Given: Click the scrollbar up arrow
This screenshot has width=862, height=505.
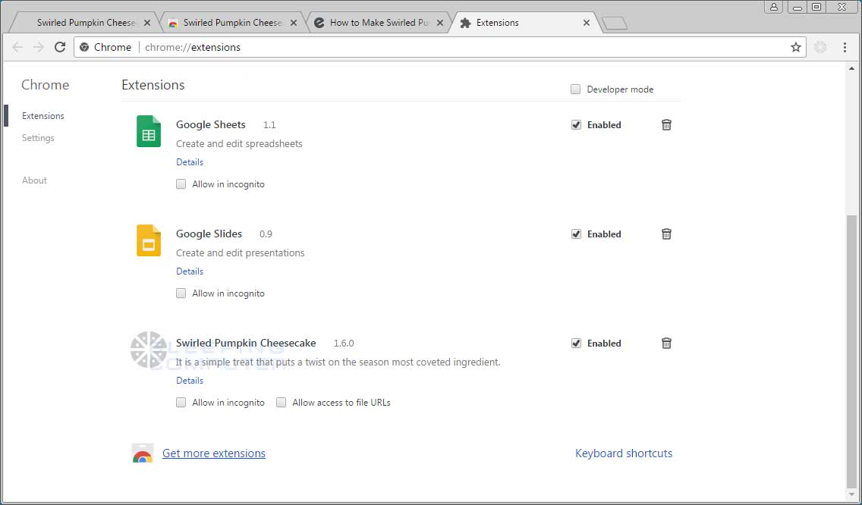Looking at the screenshot, I should (851, 69).
